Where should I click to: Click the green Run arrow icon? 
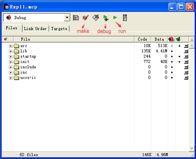coord(115,18)
